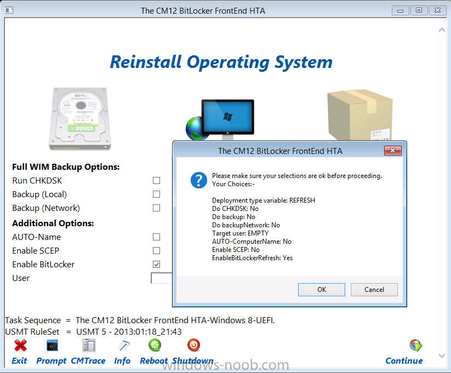Select the monitor with globe image
The image size is (451, 373).
[x=220, y=120]
